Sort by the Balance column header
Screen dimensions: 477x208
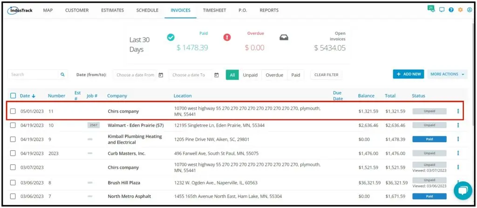366,96
